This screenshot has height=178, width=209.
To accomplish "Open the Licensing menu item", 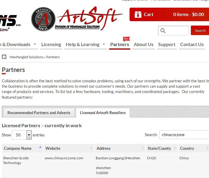I will 51,45.
